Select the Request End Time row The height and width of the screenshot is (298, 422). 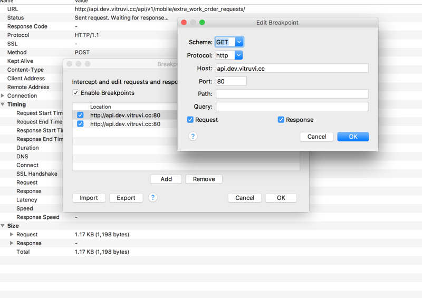tap(39, 122)
